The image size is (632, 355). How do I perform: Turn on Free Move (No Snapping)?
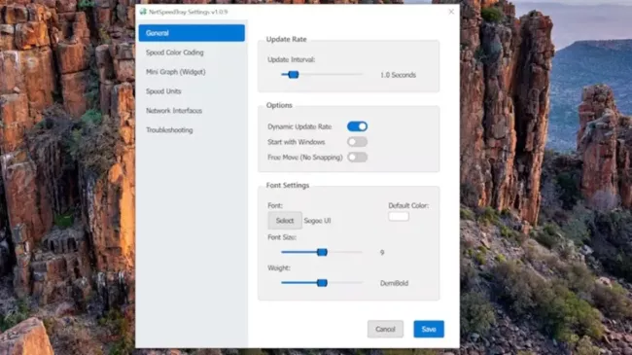pyautogui.click(x=357, y=158)
